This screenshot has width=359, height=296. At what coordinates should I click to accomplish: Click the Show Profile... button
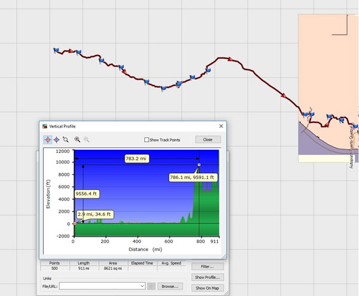click(208, 277)
